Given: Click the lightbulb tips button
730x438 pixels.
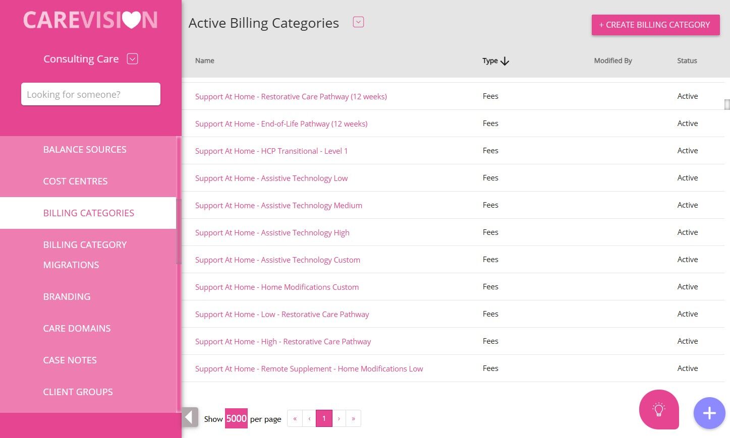Looking at the screenshot, I should click(x=658, y=409).
